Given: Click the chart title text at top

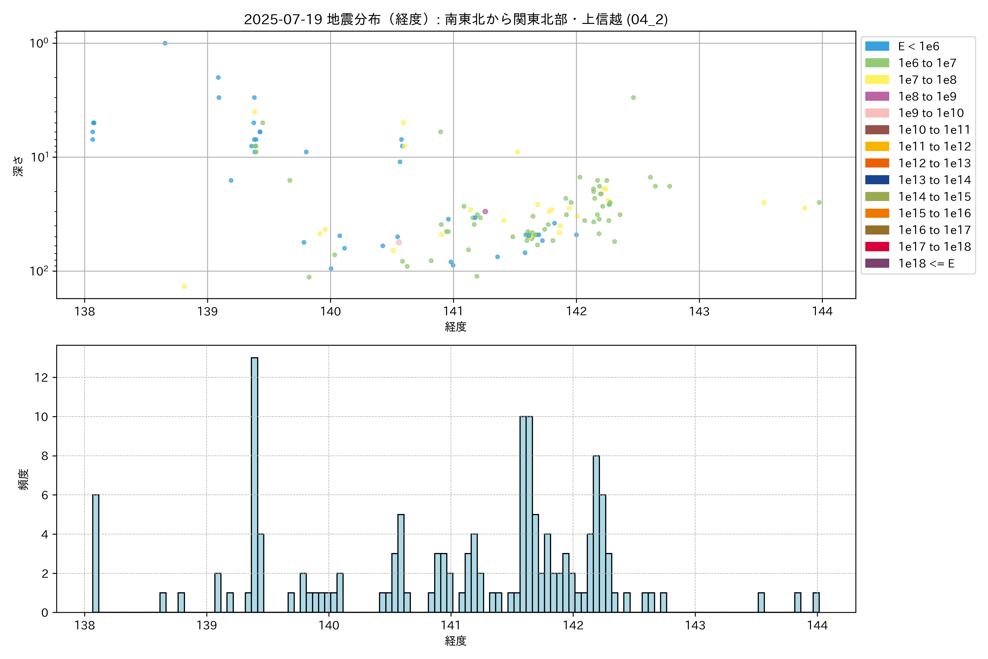Looking at the screenshot, I should pyautogui.click(x=456, y=19).
